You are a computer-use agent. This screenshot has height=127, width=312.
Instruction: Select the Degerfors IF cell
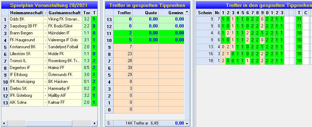point(26,68)
